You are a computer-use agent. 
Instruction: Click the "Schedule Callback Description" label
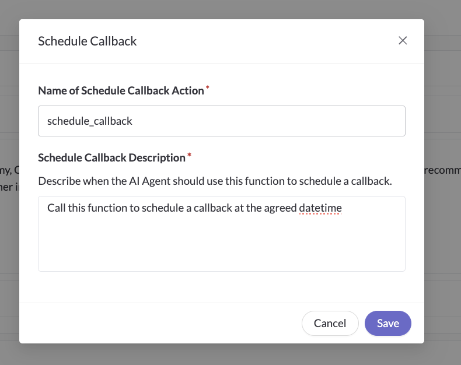point(111,158)
